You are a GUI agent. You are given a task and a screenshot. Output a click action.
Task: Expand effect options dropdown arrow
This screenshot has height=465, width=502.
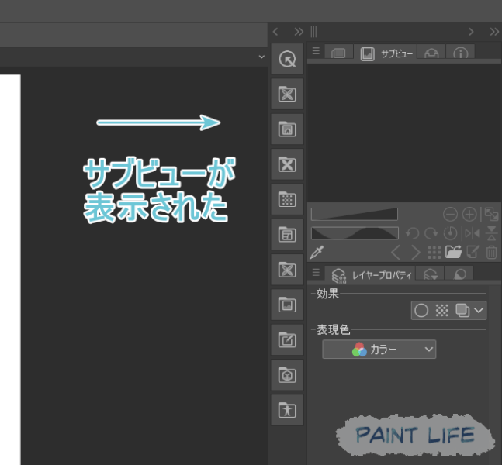[x=479, y=310]
